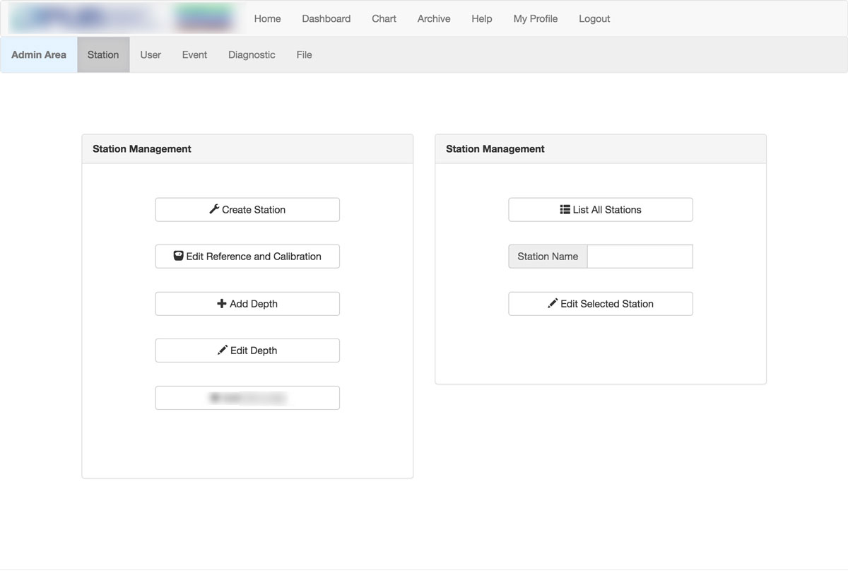Image resolution: width=848 pixels, height=576 pixels.
Task: Click the pencil icon on Edit Selected Station
Action: (554, 303)
